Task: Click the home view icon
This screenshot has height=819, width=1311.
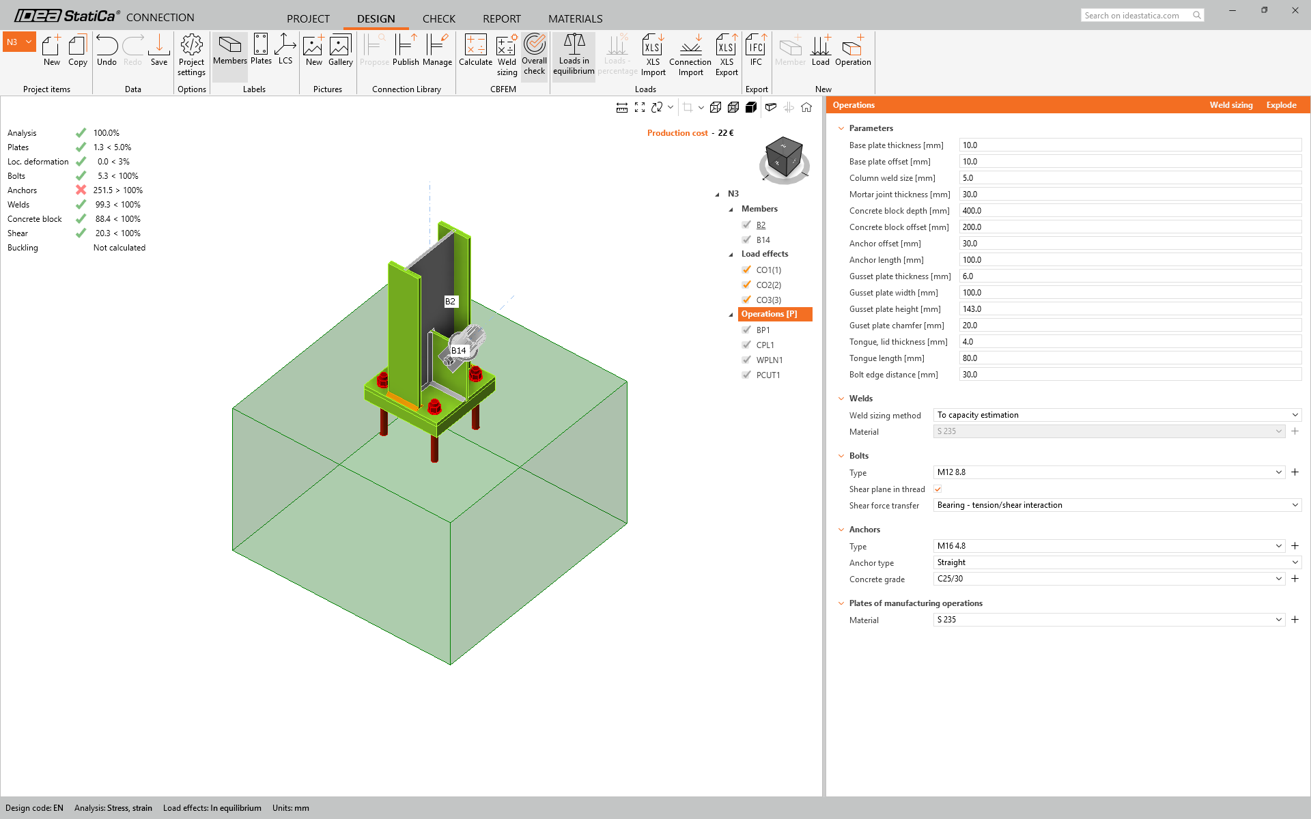Action: (x=806, y=107)
